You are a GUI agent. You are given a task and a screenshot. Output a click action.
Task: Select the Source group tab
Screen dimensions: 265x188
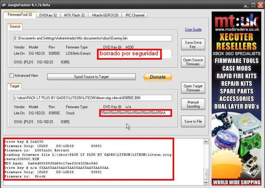15,27
